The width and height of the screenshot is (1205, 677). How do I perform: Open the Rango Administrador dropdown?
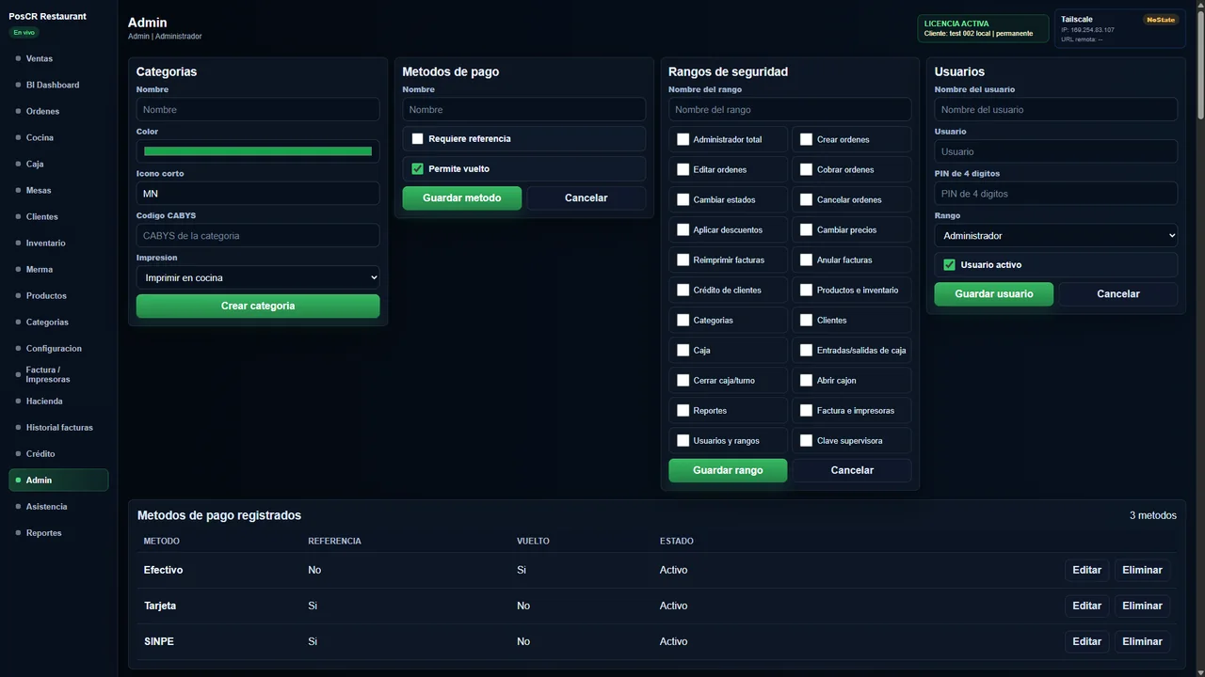tap(1056, 235)
